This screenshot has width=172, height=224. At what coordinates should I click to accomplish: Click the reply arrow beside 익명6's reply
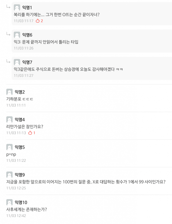pyautogui.click(x=8, y=34)
